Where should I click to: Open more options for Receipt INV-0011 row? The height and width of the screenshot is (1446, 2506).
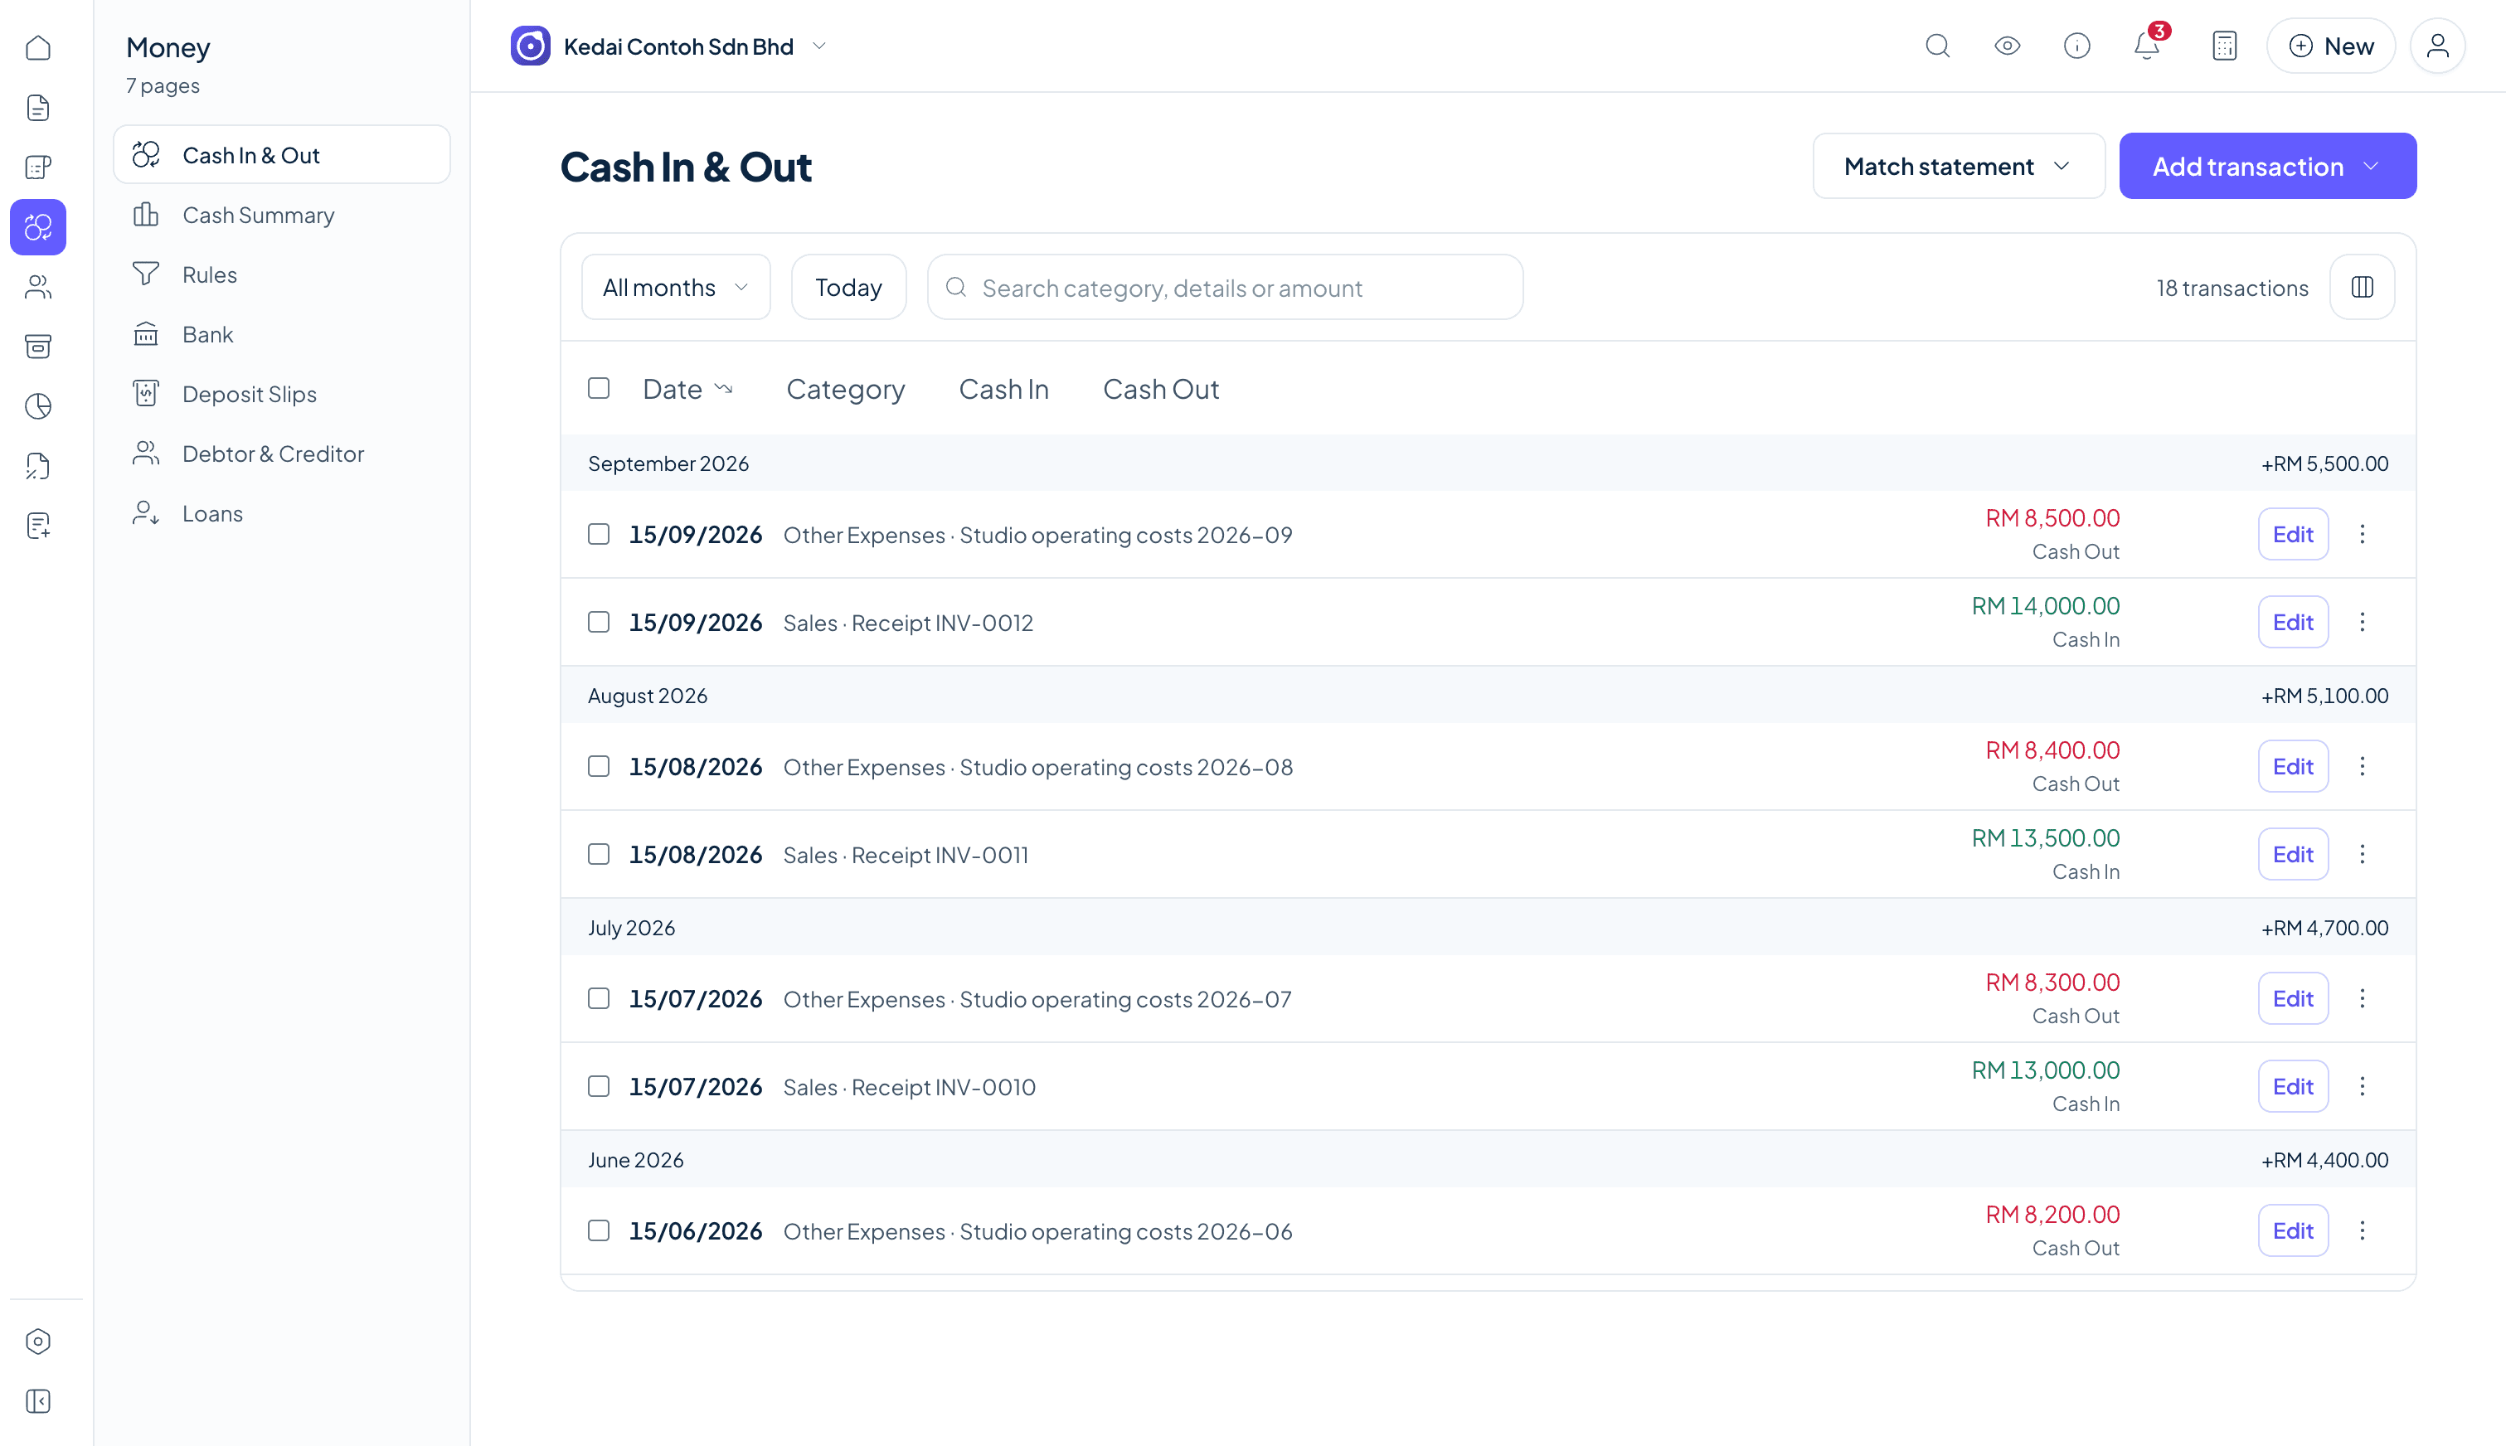coord(2362,854)
